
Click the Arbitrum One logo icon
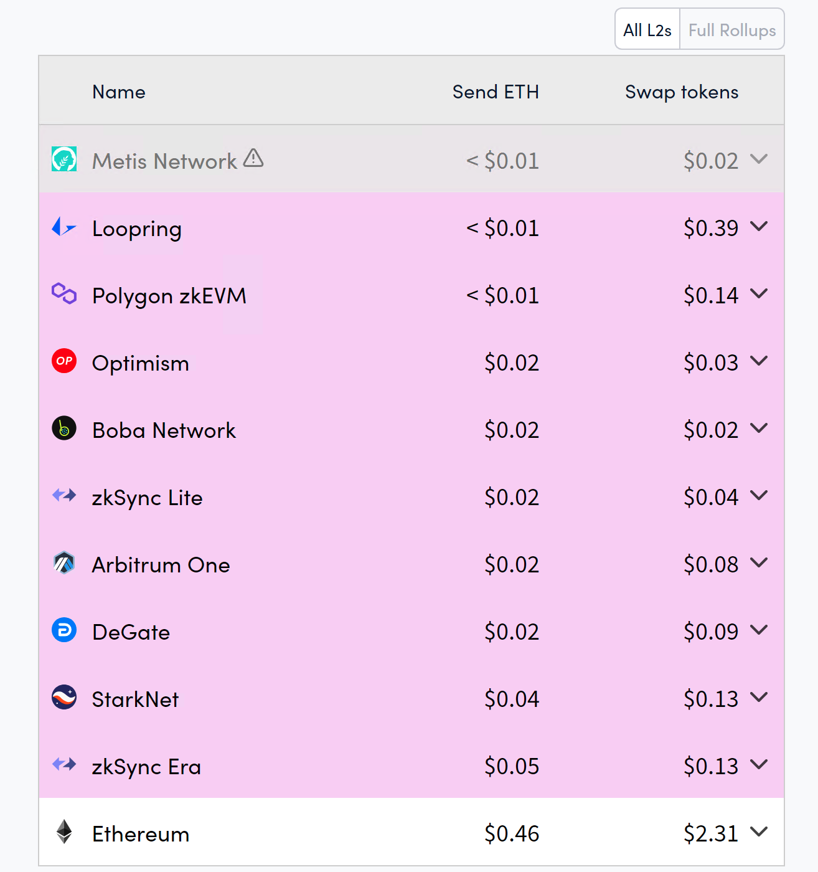[64, 563]
